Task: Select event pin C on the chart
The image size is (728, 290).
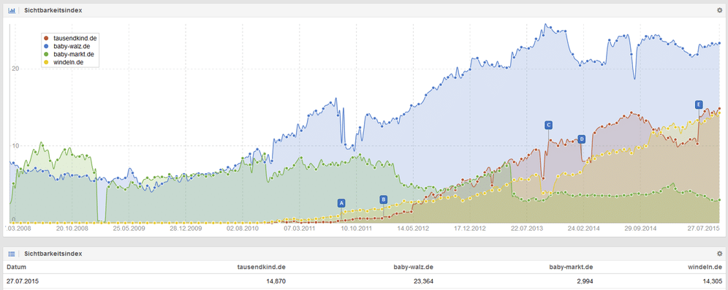Action: click(548, 125)
